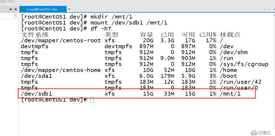Click the '/boot' mount point
This screenshot has width=275, height=136.
click(229, 76)
